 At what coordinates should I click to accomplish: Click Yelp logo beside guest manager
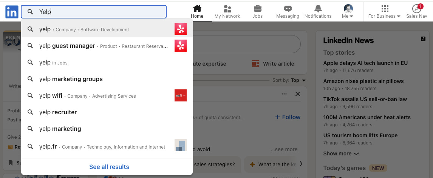pyautogui.click(x=181, y=46)
